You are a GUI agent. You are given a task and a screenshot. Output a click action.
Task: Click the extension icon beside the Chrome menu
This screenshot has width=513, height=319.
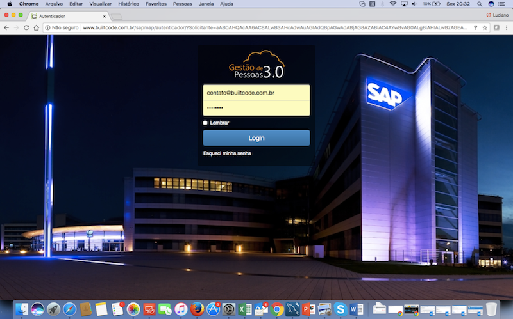click(496, 27)
